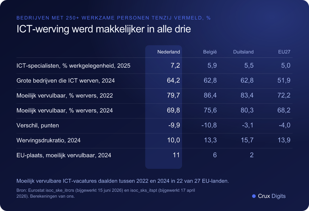This screenshot has width=309, height=211.
Task: Click the subtitle 'Bedrijven met 250+ werkzame personen'
Action: 83,18
